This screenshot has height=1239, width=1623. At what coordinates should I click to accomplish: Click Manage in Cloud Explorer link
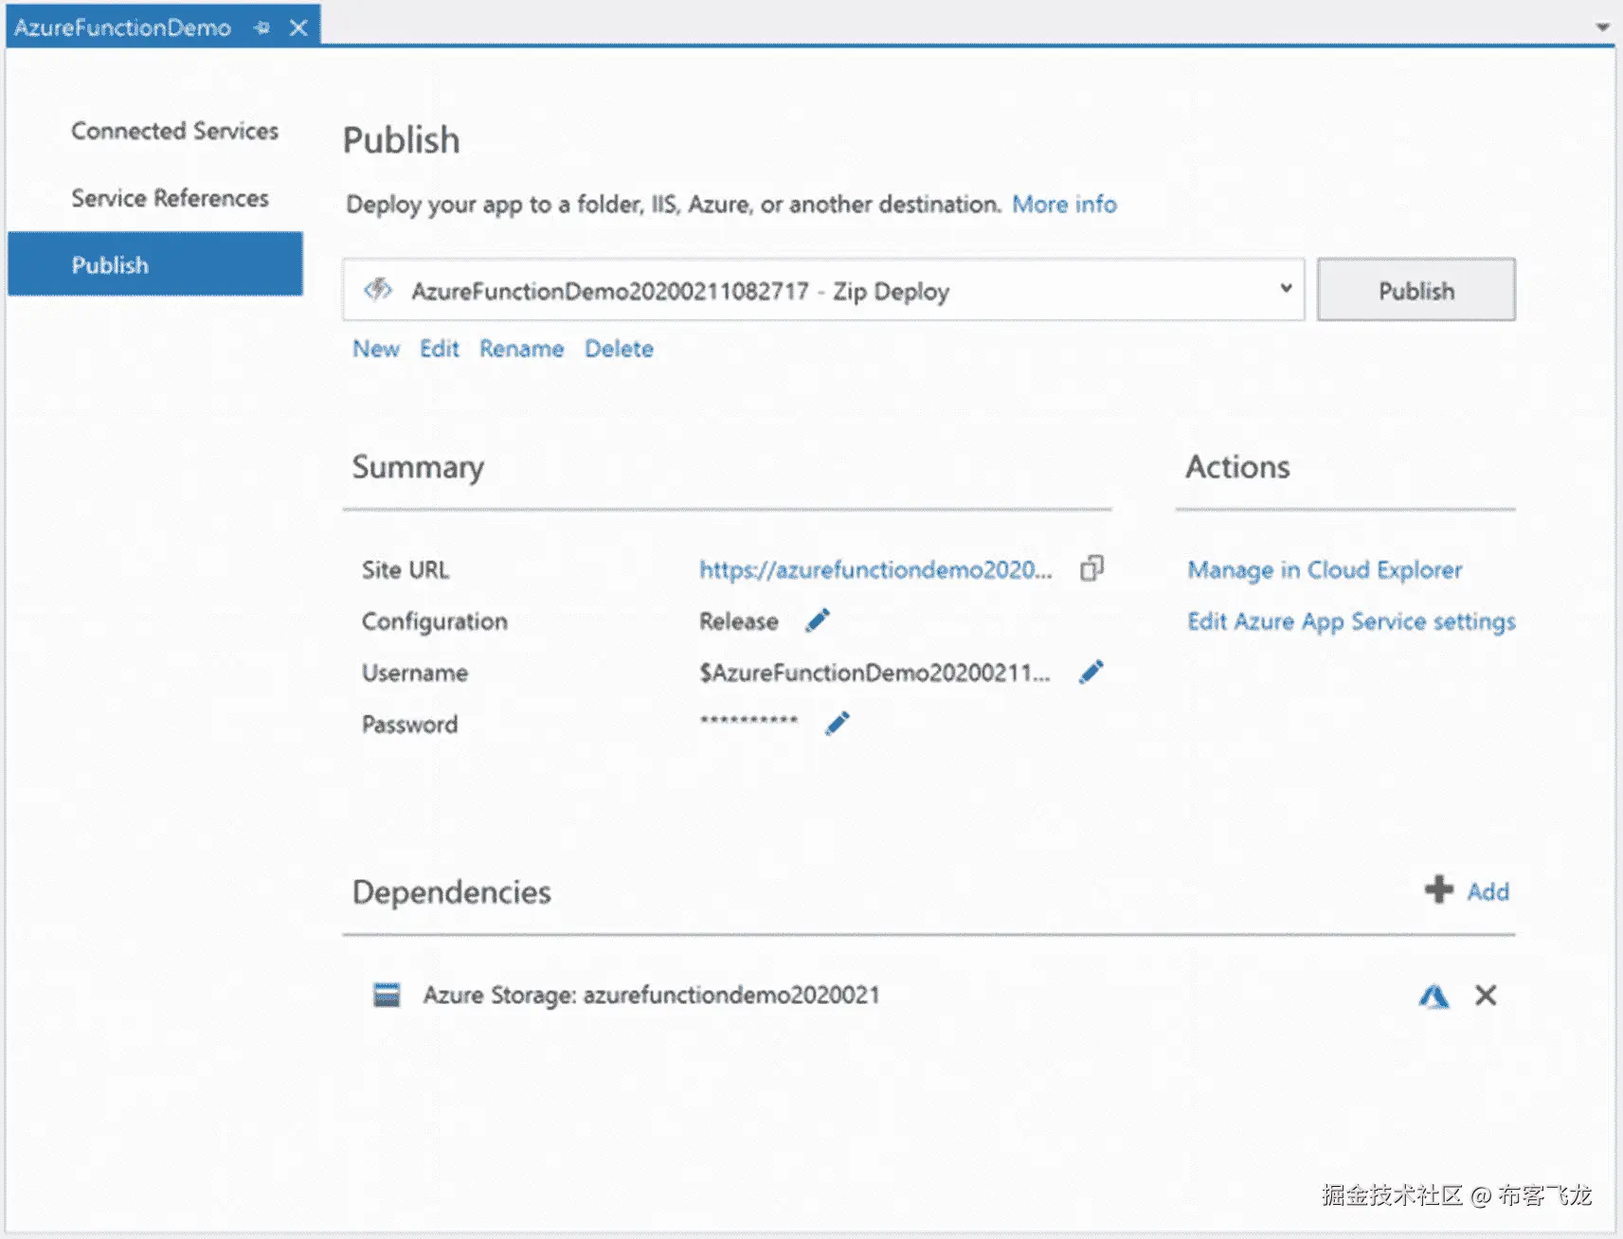pyautogui.click(x=1325, y=569)
